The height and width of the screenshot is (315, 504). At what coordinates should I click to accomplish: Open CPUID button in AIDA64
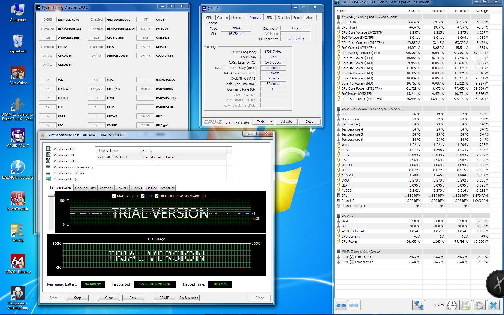coord(164,298)
